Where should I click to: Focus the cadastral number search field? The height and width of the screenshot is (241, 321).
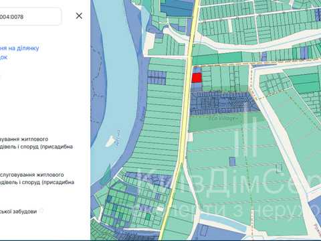point(30,17)
